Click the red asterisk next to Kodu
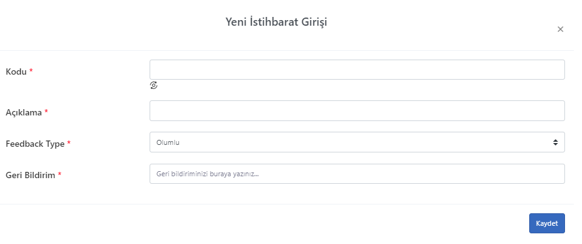The image size is (582, 244). [x=31, y=70]
